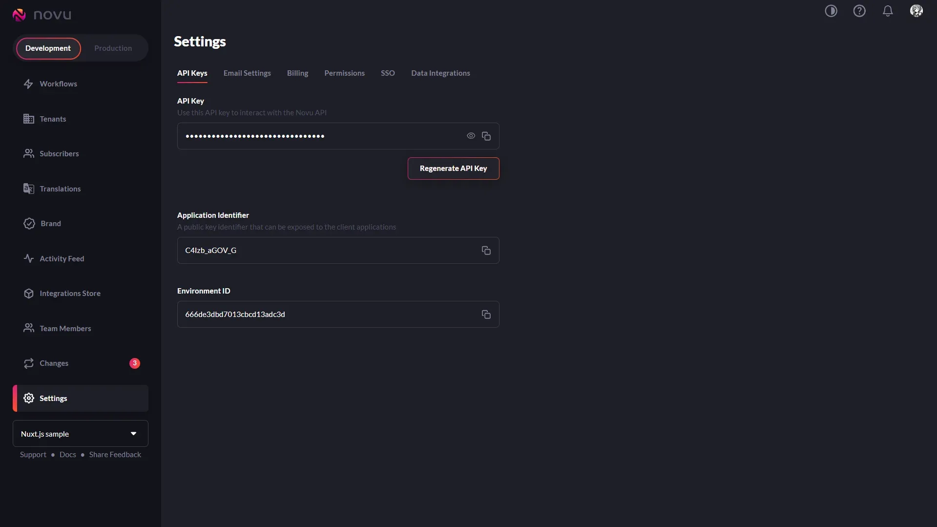Open the notifications bell

pyautogui.click(x=887, y=11)
